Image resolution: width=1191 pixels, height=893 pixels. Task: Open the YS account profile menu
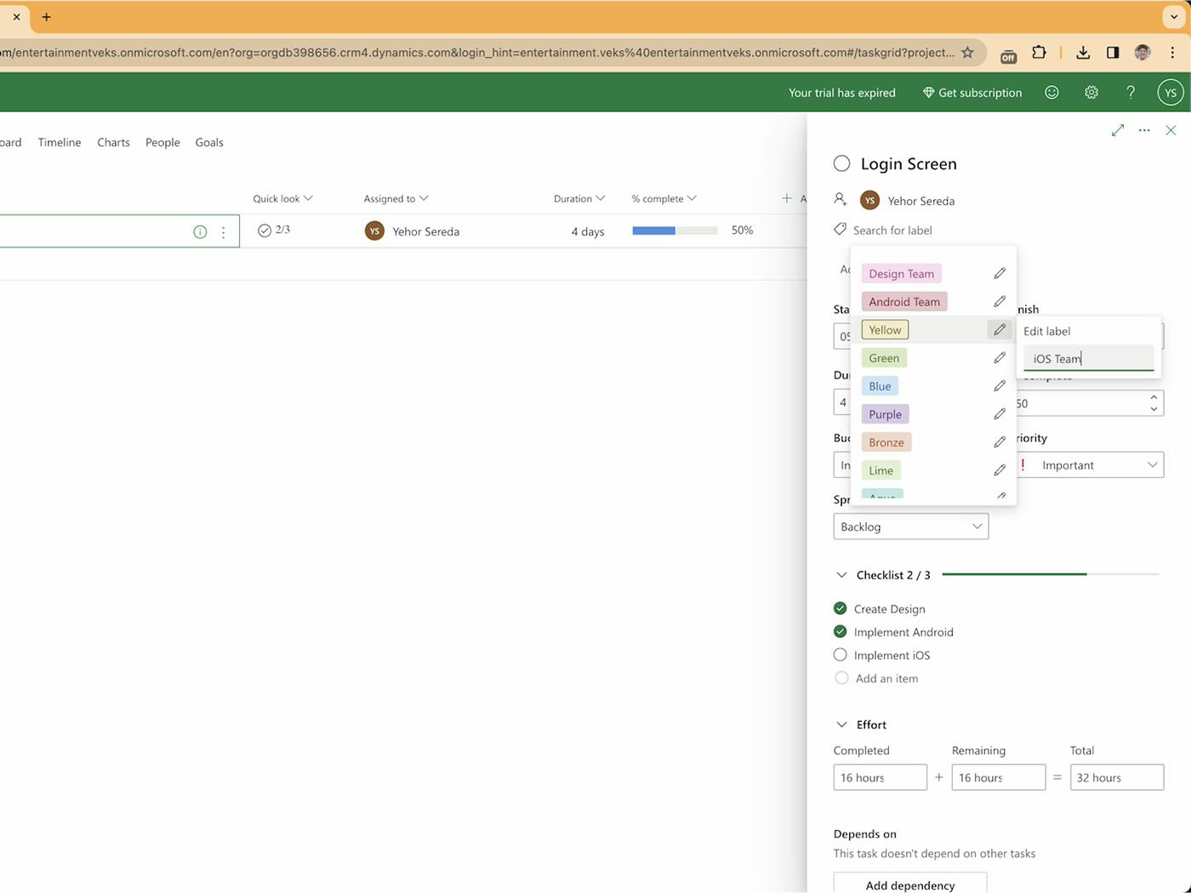pos(1171,93)
